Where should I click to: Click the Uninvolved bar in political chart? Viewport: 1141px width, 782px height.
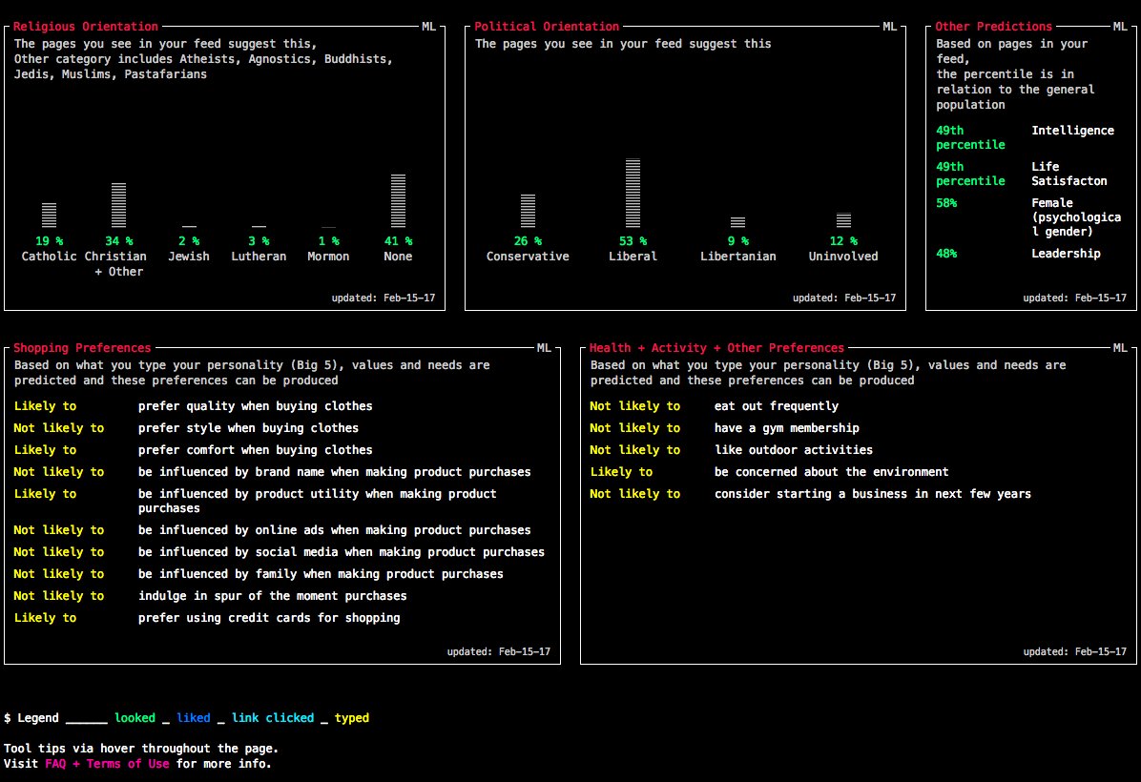(843, 220)
